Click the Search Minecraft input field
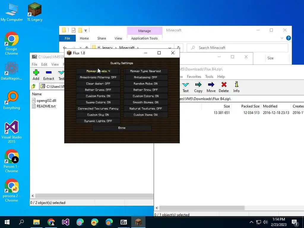 [237, 48]
